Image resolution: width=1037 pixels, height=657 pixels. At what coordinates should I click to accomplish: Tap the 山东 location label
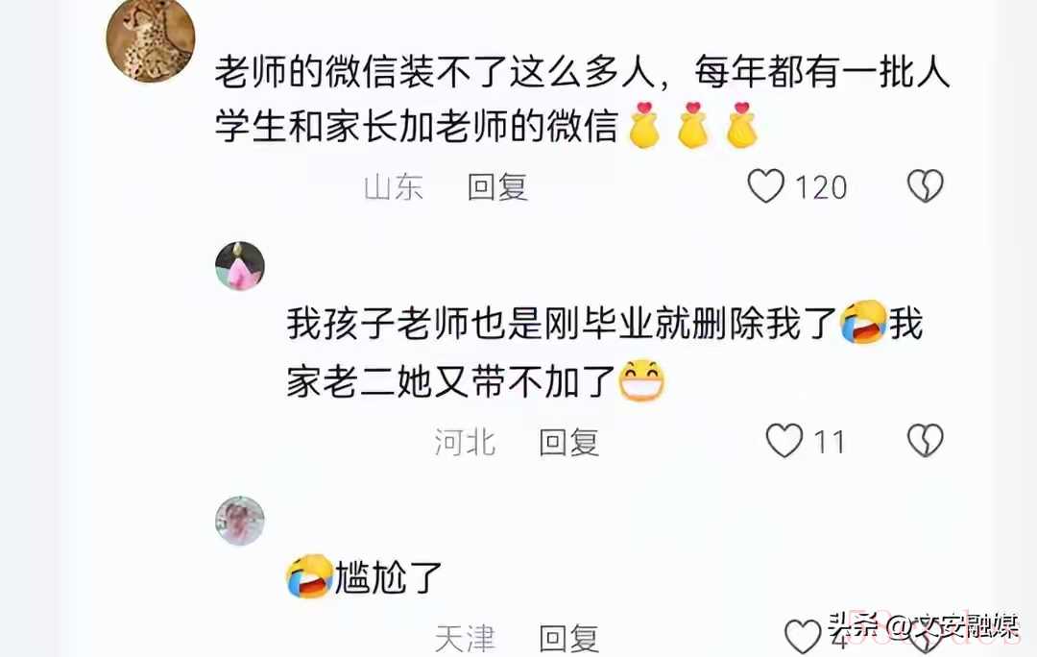point(393,187)
